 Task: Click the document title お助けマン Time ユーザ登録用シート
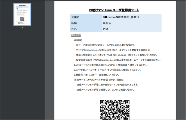point(114,10)
